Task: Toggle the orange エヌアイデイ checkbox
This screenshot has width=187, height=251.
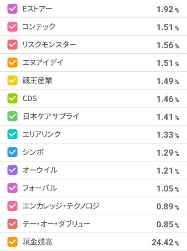Action: 12,63
